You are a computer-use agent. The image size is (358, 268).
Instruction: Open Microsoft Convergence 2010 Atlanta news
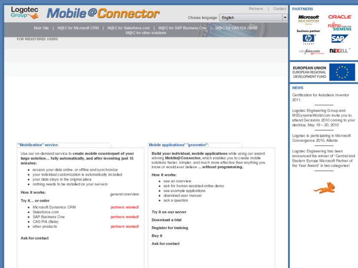pyautogui.click(x=322, y=138)
